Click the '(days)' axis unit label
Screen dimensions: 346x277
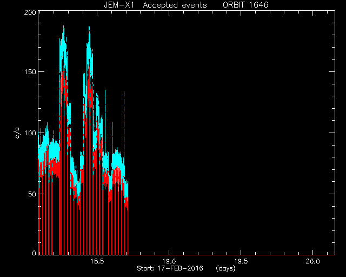(225, 268)
